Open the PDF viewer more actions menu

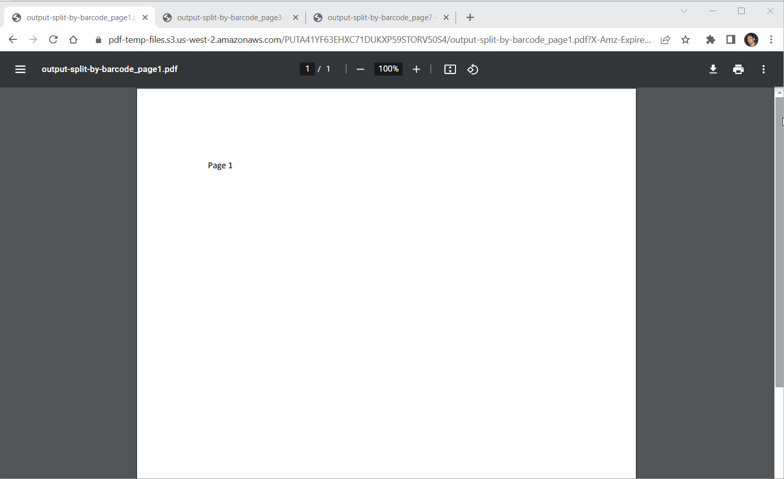(763, 70)
